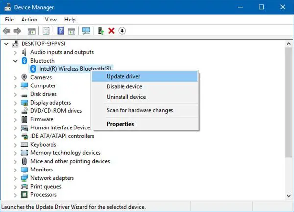Screen dimensions: 294x212
Task: Click the down-arrow circle toolbar icon
Action: (122, 31)
